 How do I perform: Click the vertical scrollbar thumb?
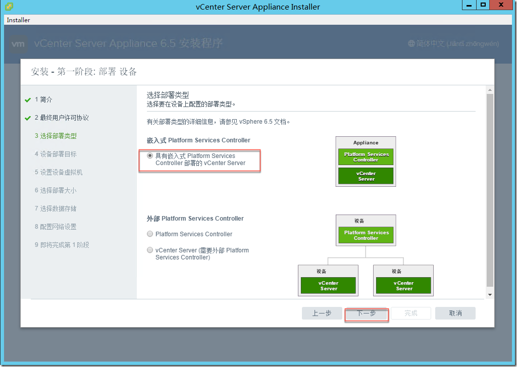click(x=490, y=190)
